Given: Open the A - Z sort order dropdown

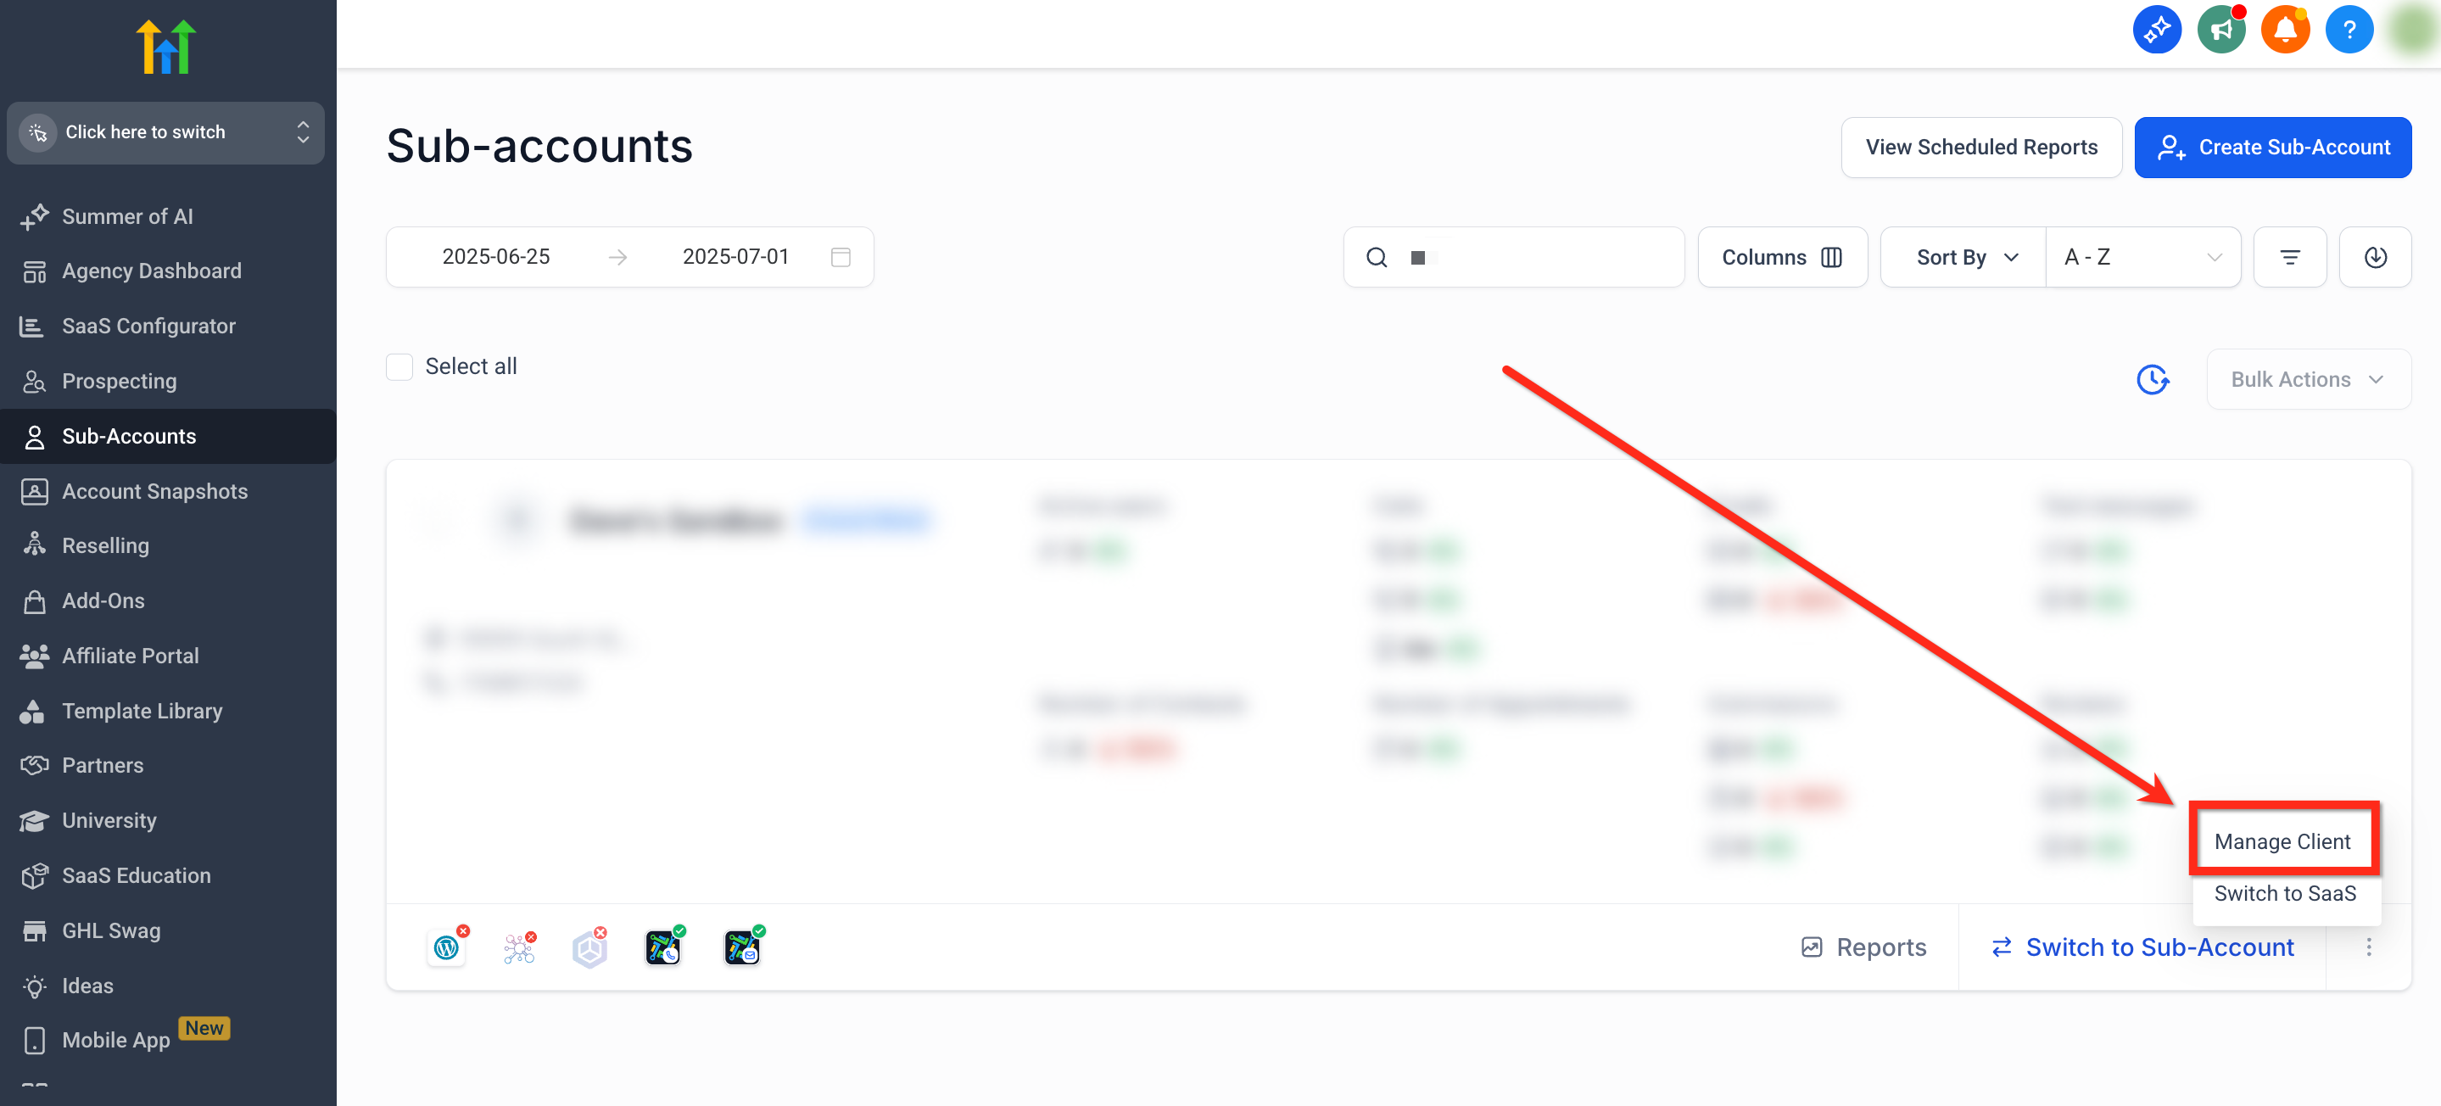Looking at the screenshot, I should [x=2142, y=257].
